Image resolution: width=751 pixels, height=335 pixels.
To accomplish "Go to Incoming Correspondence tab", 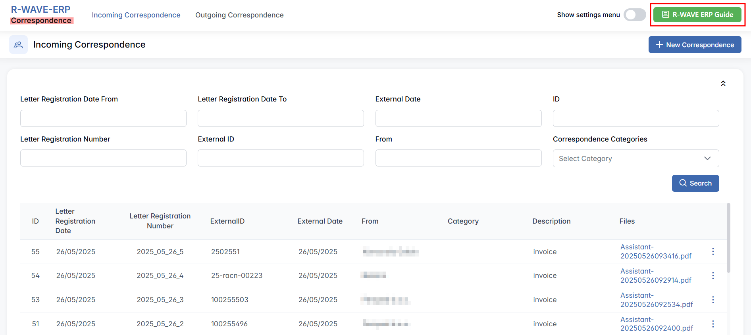I will coord(136,15).
